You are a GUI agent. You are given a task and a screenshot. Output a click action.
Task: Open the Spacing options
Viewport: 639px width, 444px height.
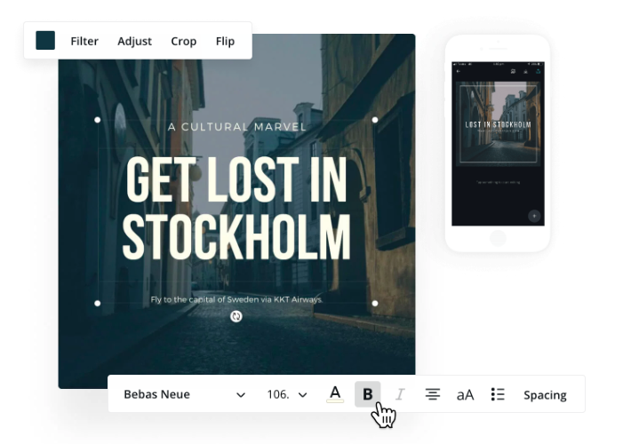pyautogui.click(x=545, y=395)
